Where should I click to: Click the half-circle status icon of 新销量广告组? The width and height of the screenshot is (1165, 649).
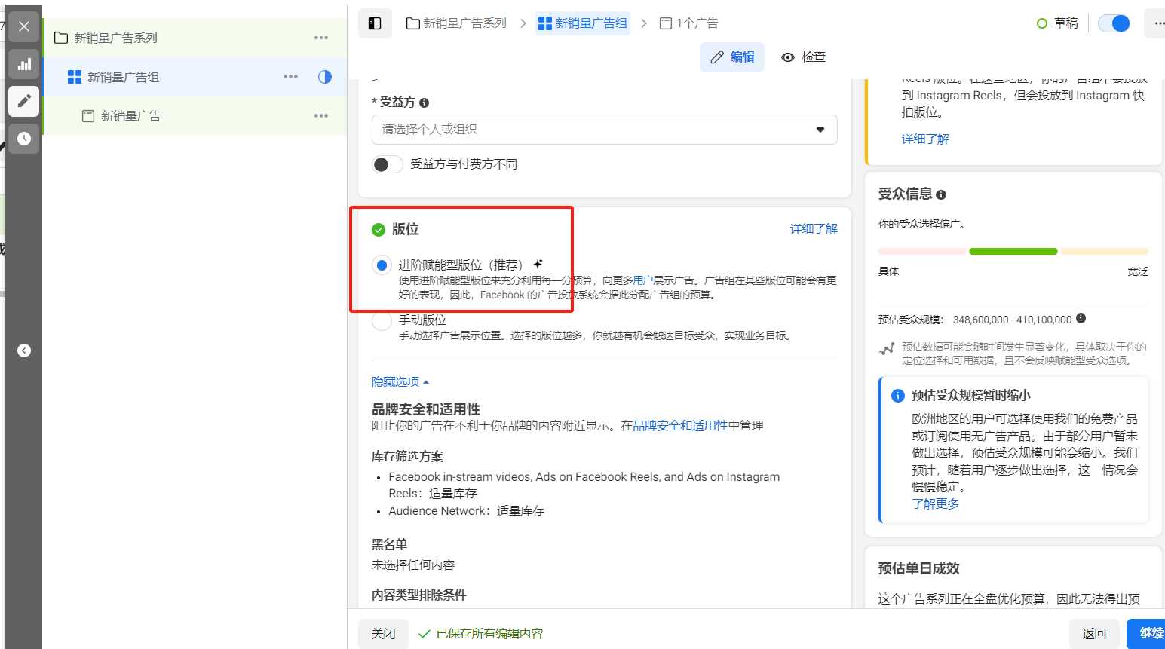pos(325,77)
